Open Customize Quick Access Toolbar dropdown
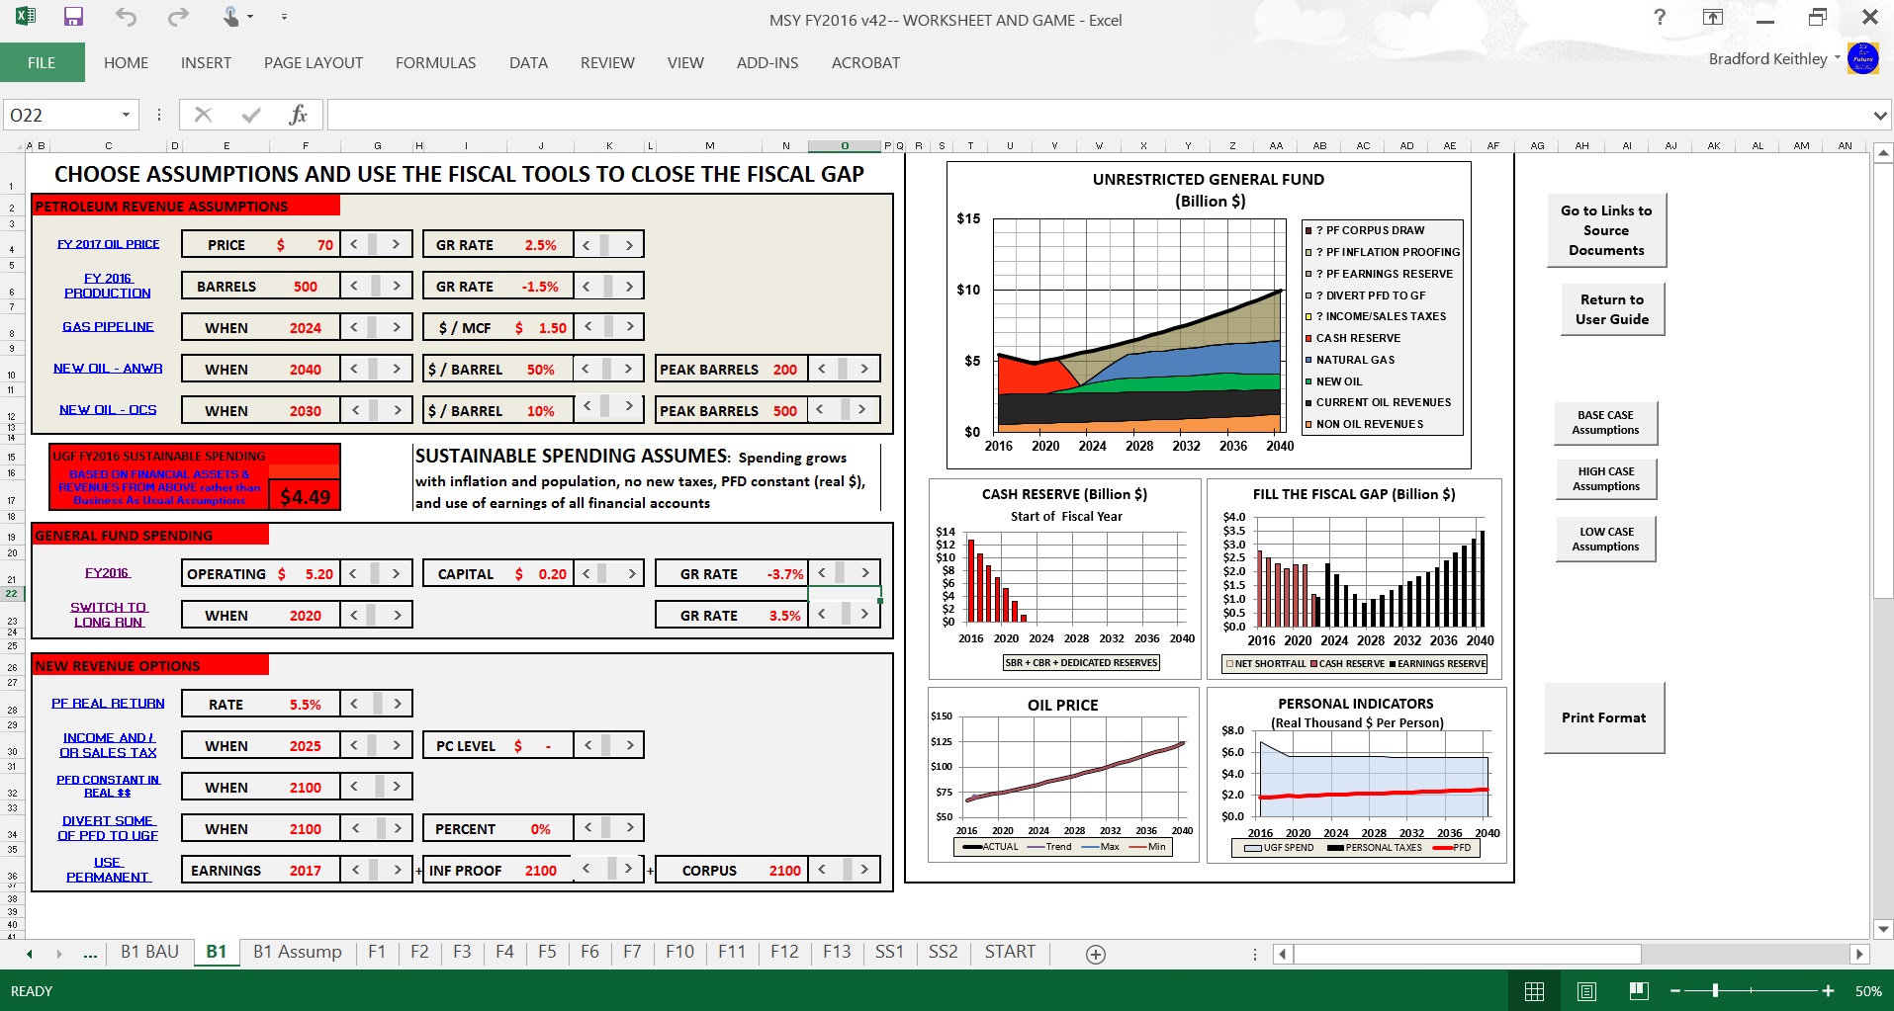1894x1011 pixels. coord(284,18)
